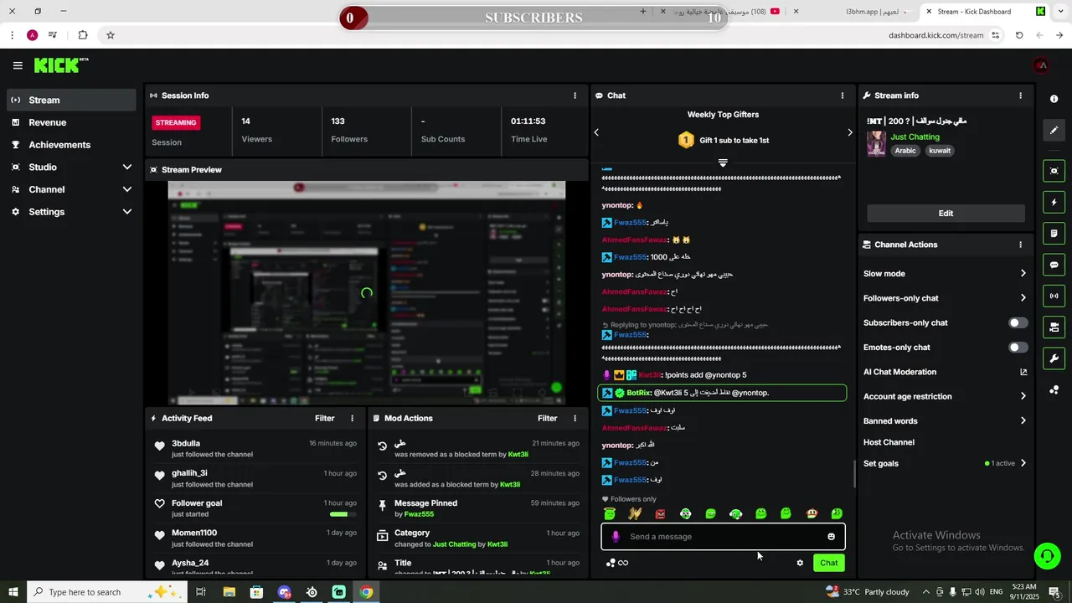Open Chat panel three-dot menu
Viewport: 1072px width, 603px height.
tap(842, 95)
